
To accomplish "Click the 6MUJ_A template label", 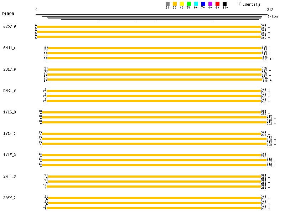I will (10, 48).
